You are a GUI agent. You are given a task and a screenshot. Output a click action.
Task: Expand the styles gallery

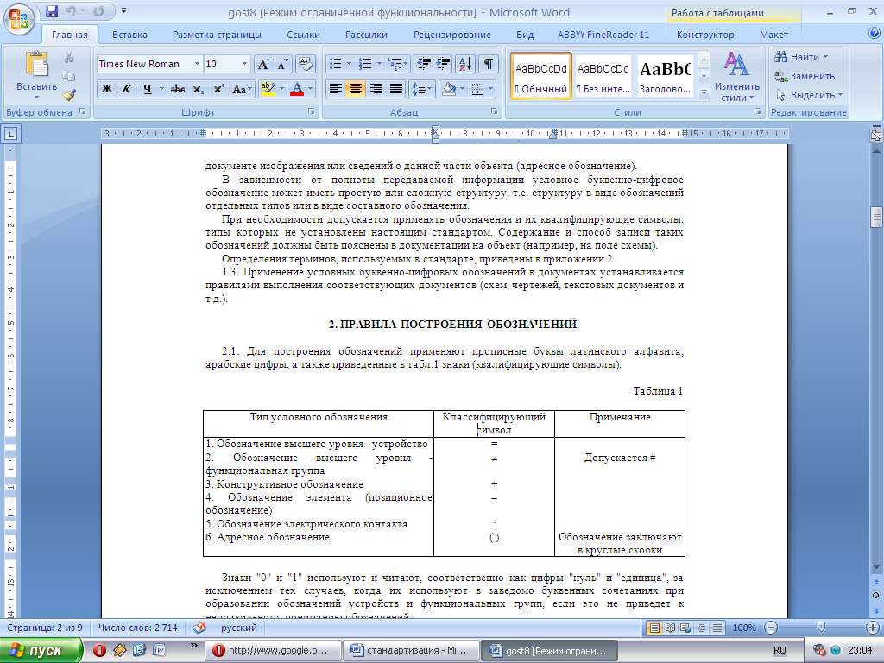coord(704,92)
